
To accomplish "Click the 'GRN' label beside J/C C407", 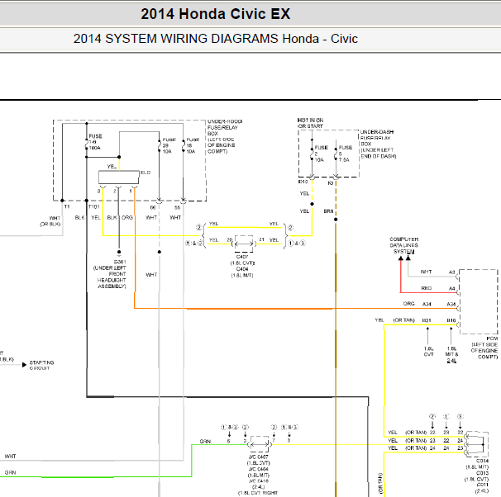I will point(205,442).
